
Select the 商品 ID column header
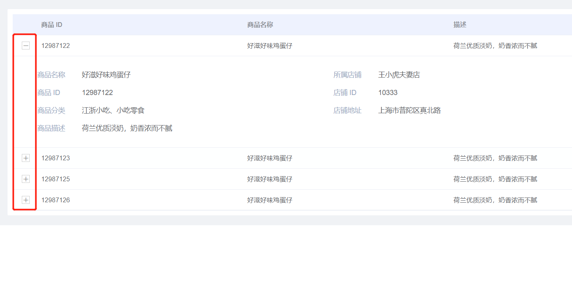tap(52, 24)
